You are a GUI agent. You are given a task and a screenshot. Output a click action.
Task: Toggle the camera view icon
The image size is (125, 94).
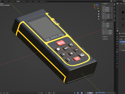(x=99, y=16)
